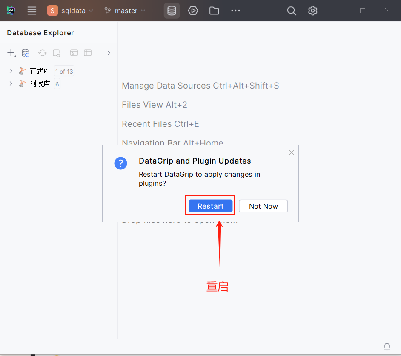Open the hamburger main menu
Image resolution: width=401 pixels, height=356 pixels.
[x=32, y=11]
